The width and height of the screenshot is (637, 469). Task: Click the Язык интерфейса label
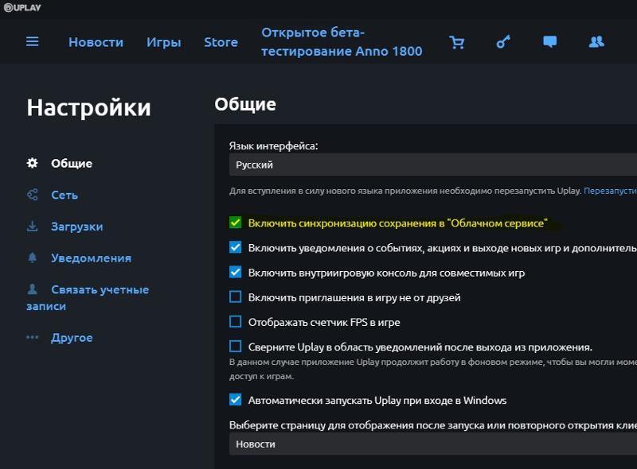coord(273,146)
